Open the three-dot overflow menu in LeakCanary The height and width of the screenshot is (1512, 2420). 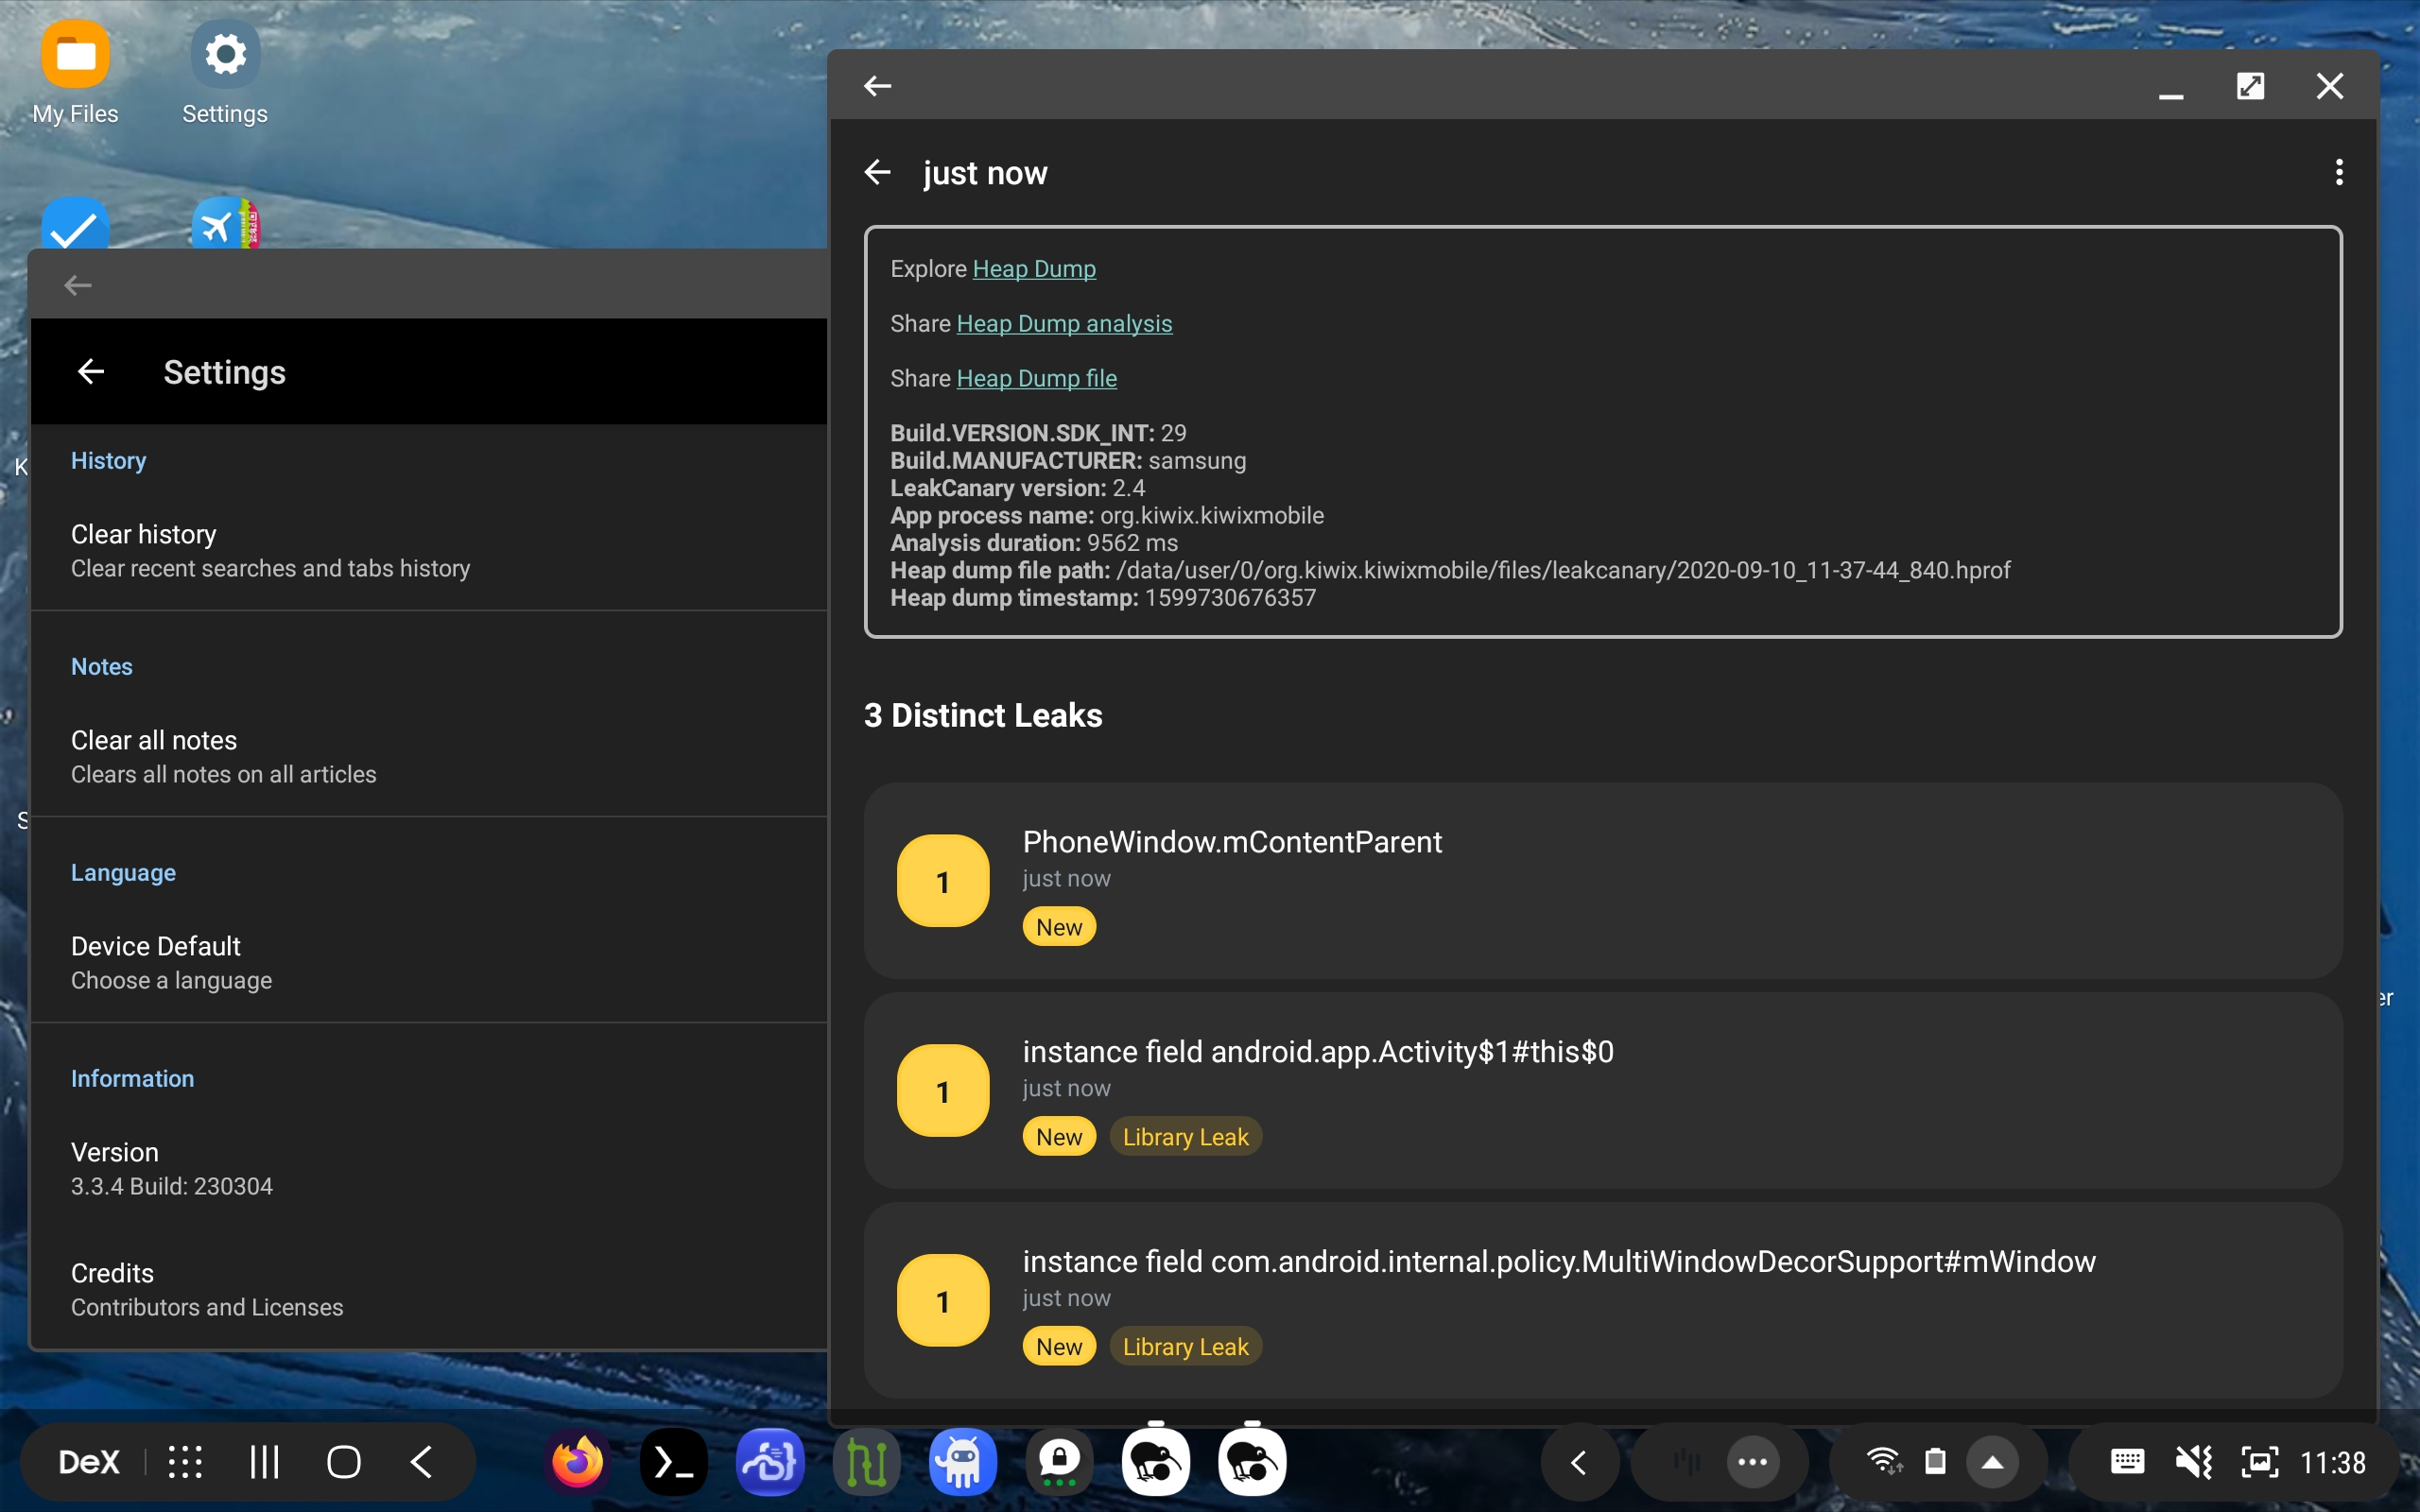[2338, 172]
